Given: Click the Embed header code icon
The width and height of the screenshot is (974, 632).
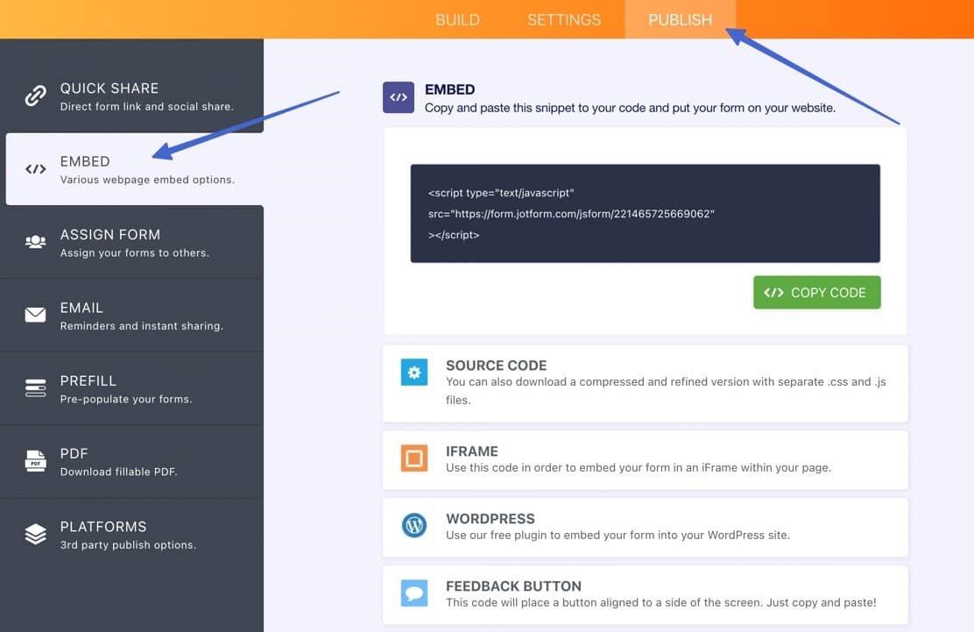Looking at the screenshot, I should 399,98.
